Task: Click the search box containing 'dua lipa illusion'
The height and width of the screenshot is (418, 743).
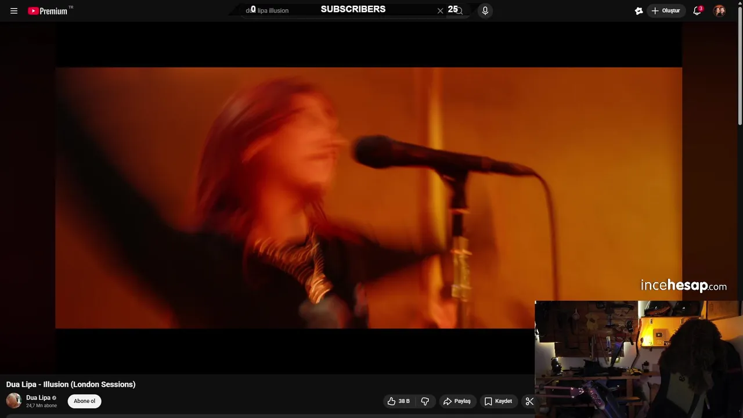Action: [x=342, y=10]
